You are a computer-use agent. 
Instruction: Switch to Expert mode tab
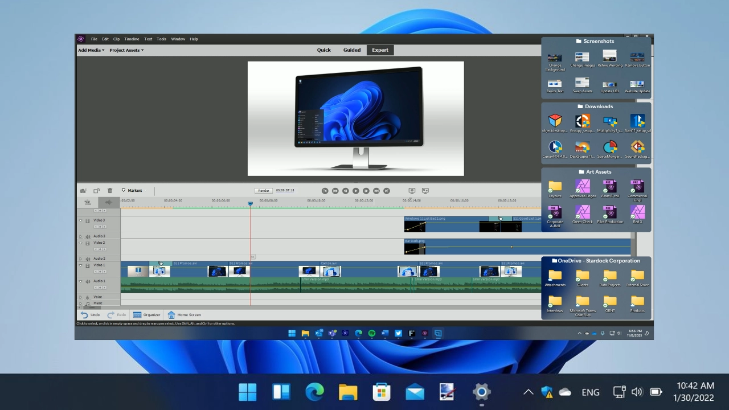coord(380,50)
